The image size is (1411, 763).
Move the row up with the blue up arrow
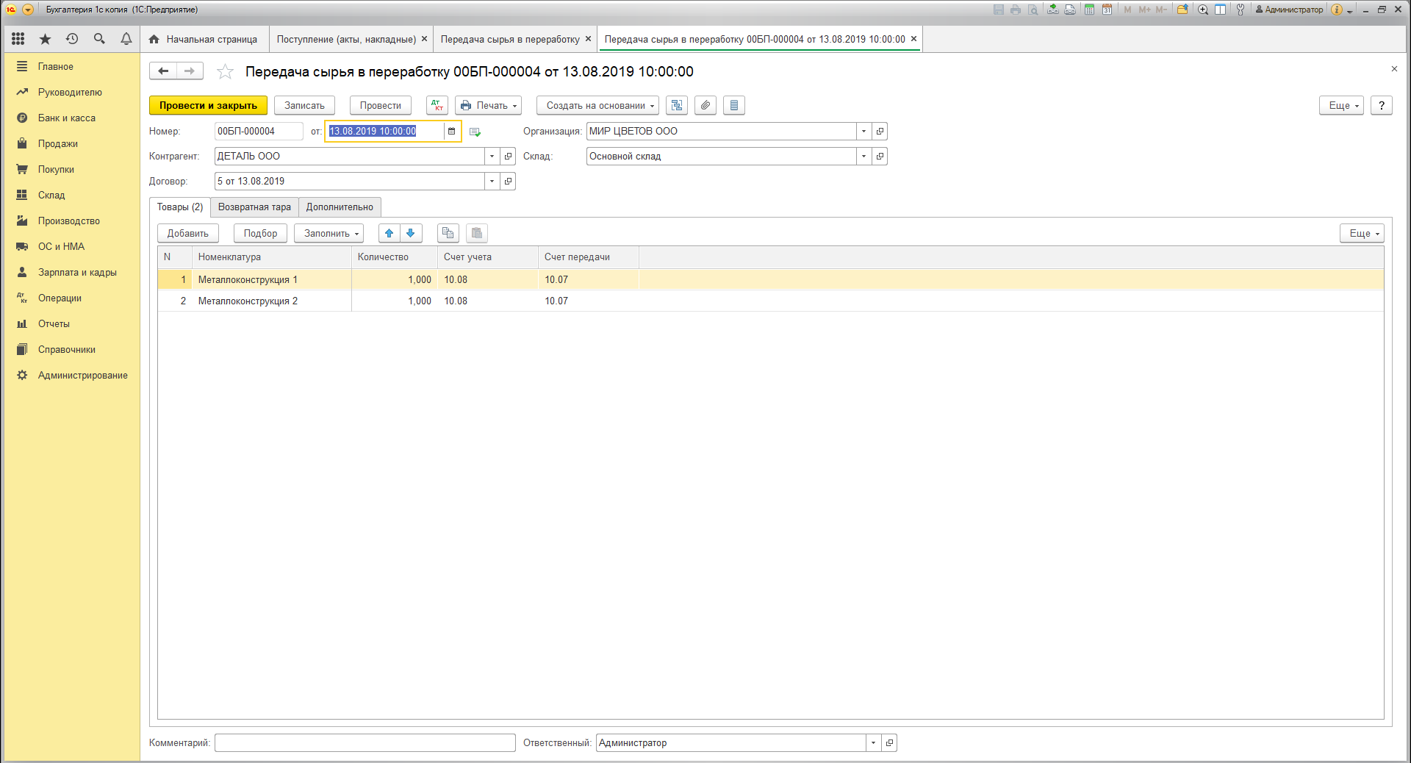click(x=389, y=234)
